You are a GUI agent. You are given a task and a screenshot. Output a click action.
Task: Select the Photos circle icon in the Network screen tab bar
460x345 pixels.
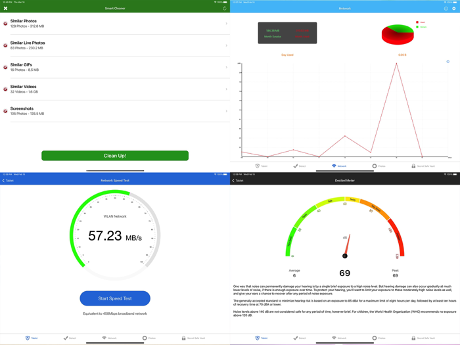(375, 166)
